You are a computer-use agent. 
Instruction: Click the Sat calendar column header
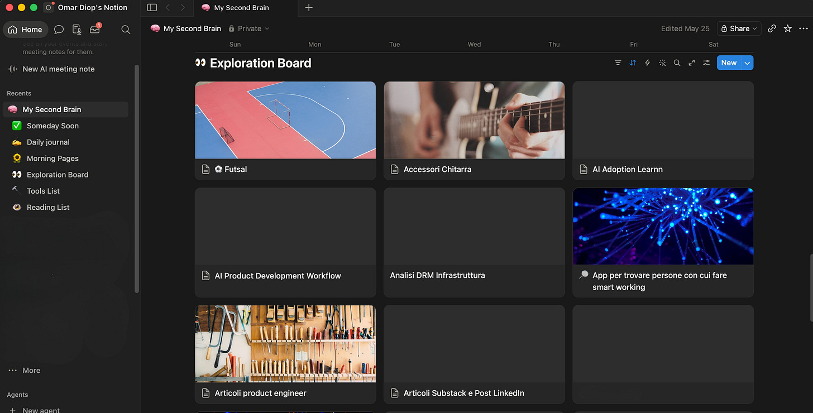pos(714,45)
